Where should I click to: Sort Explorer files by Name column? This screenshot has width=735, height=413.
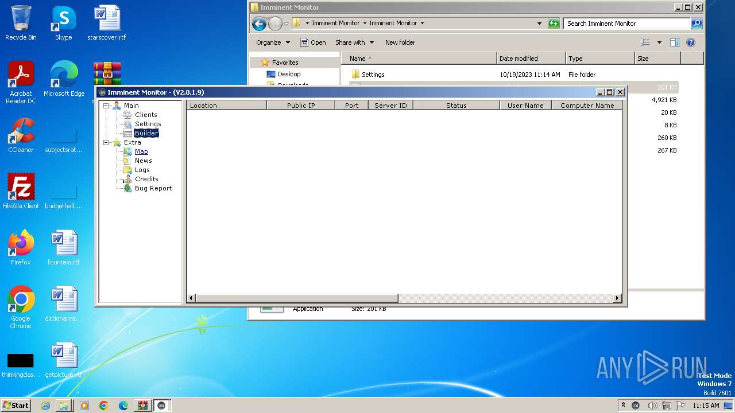tap(419, 59)
